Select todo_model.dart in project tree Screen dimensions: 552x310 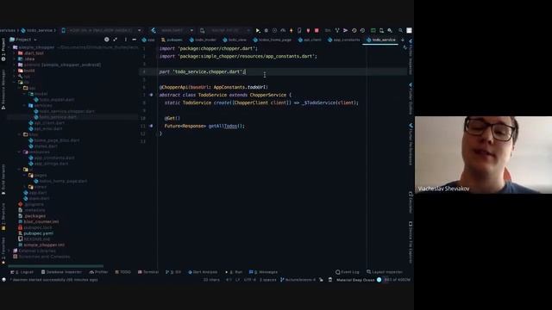click(53, 100)
